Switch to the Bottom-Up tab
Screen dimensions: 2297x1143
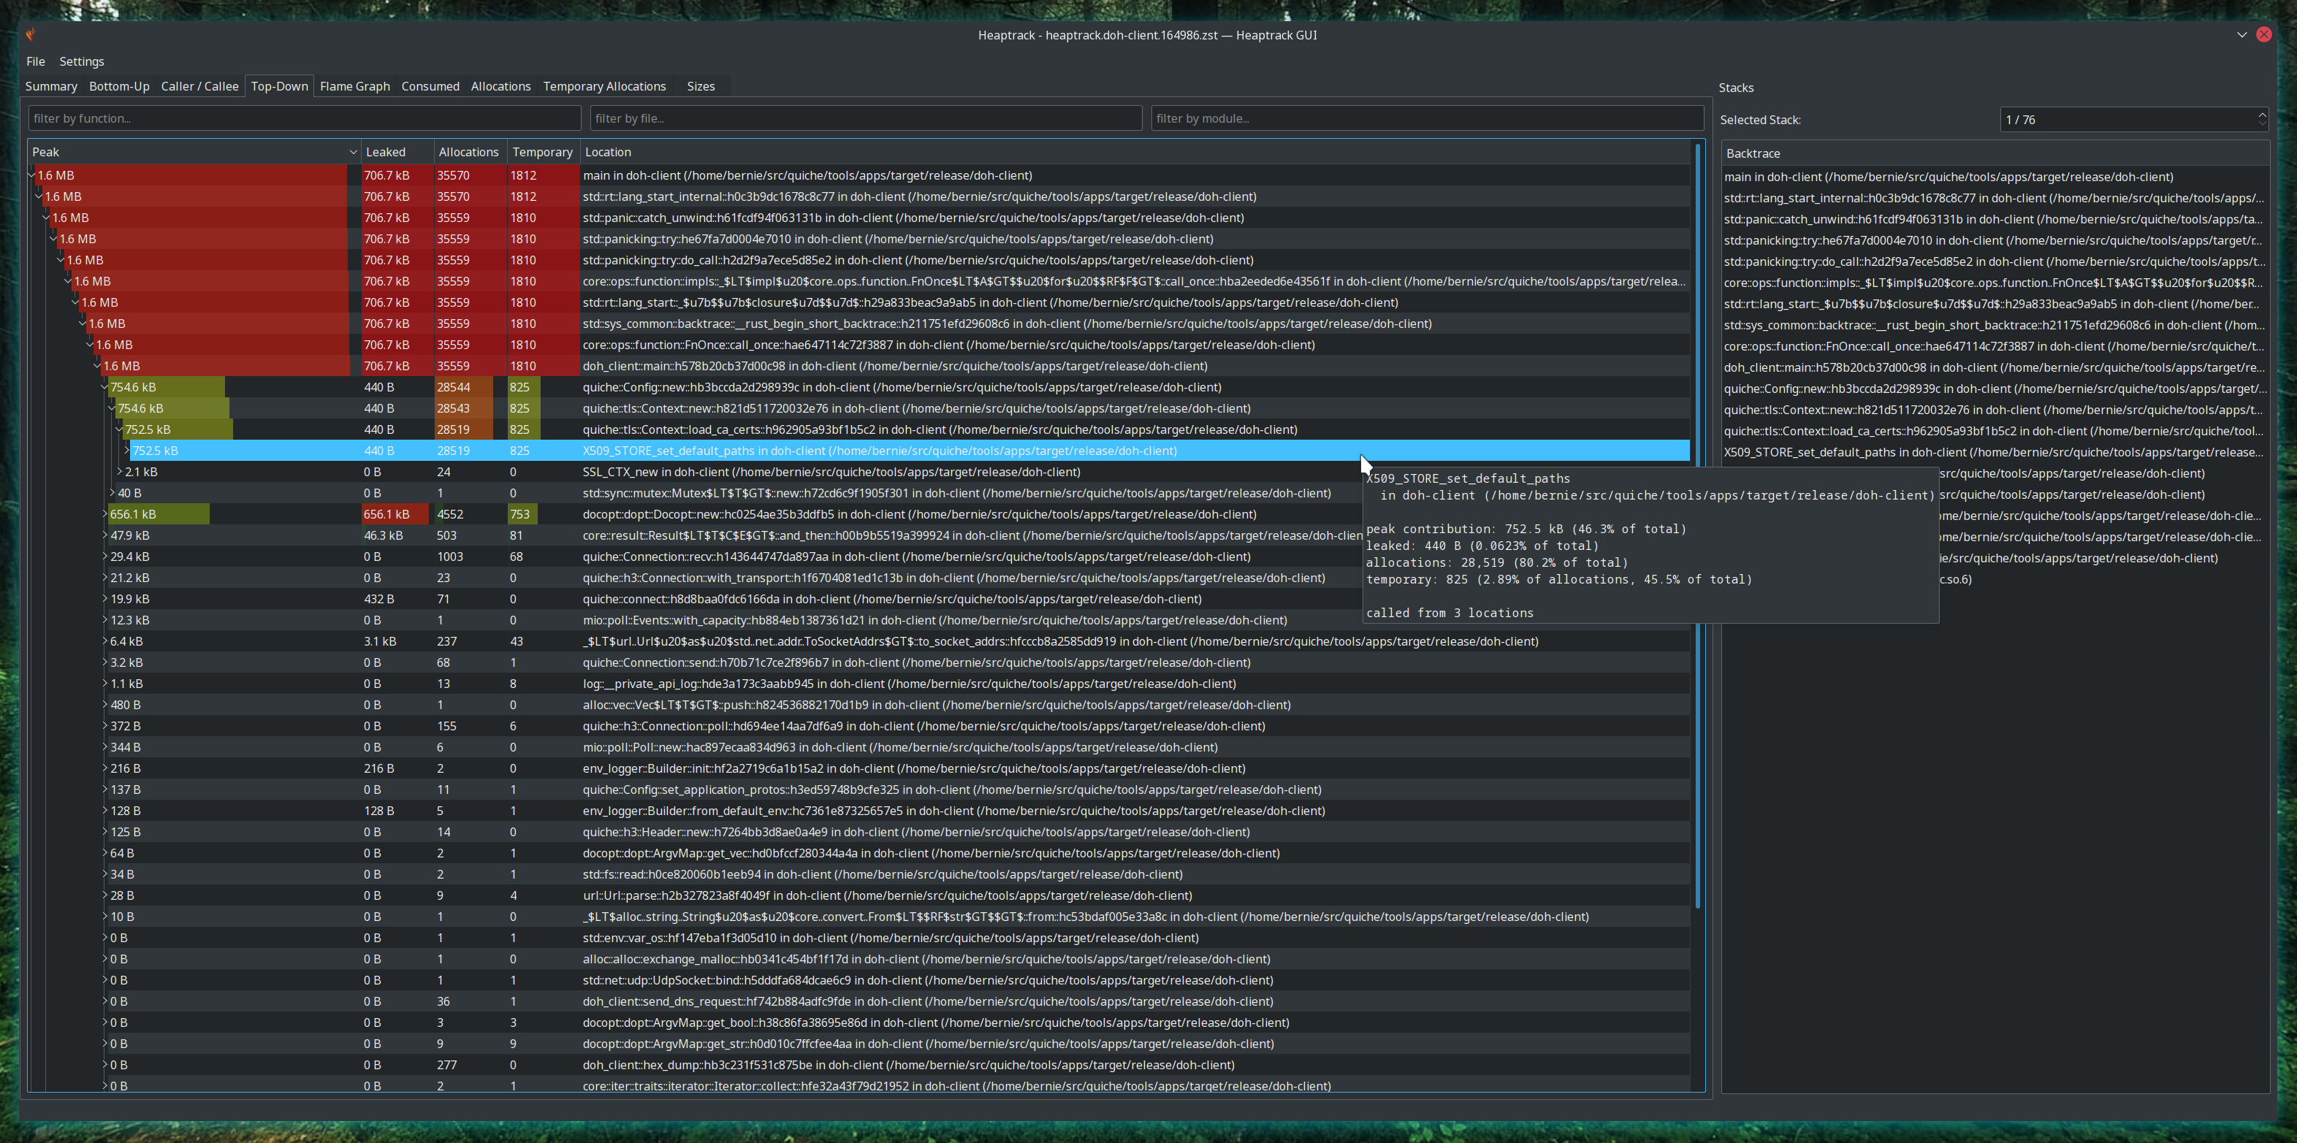tap(118, 86)
